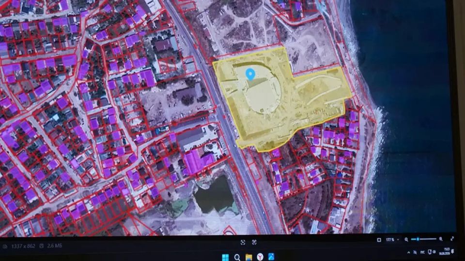Open the taskbar clock and date

[446, 251]
